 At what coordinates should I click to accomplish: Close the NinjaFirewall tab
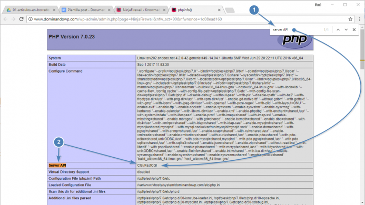164,10
